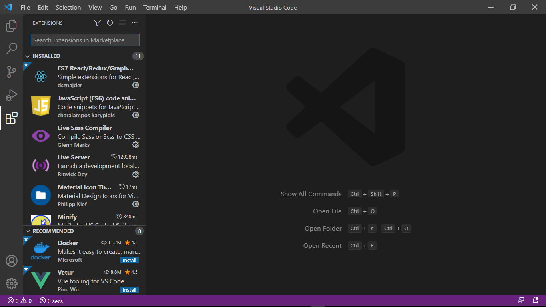
Task: Open gear settings for ES7 React/Redux extension
Action: point(136,85)
